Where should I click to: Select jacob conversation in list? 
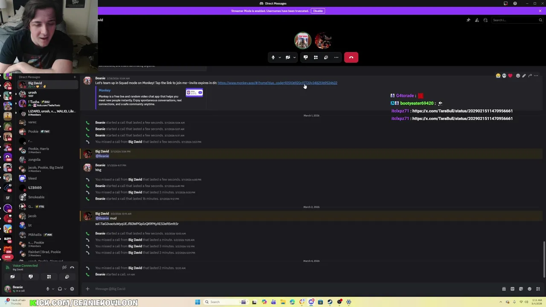pyautogui.click(x=47, y=216)
